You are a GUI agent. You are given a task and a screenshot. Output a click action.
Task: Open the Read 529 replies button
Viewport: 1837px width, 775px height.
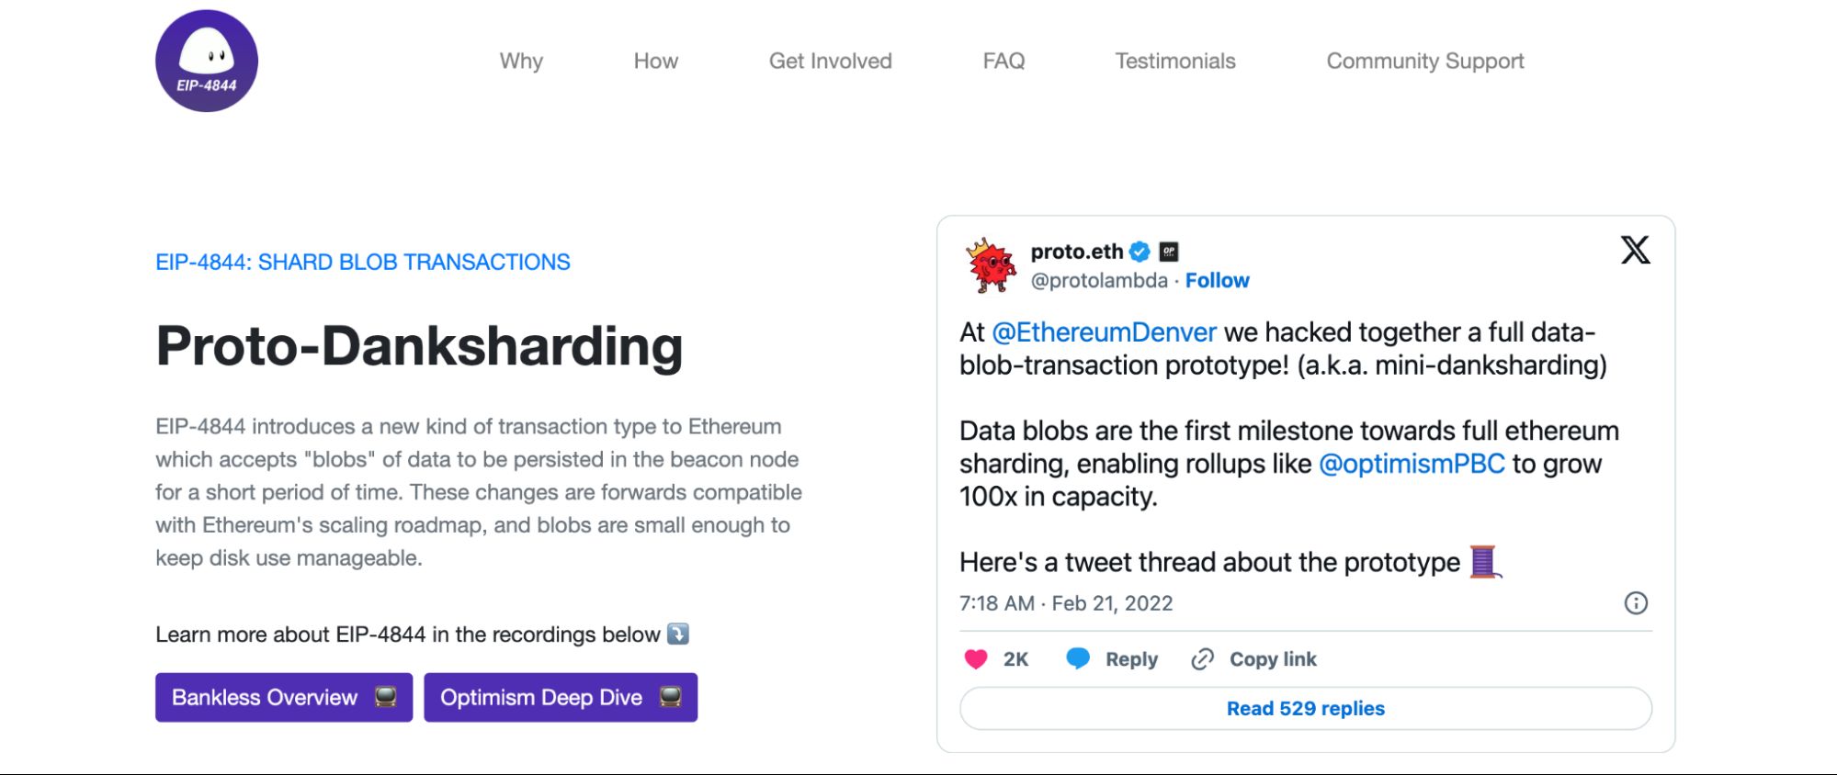pyautogui.click(x=1305, y=708)
